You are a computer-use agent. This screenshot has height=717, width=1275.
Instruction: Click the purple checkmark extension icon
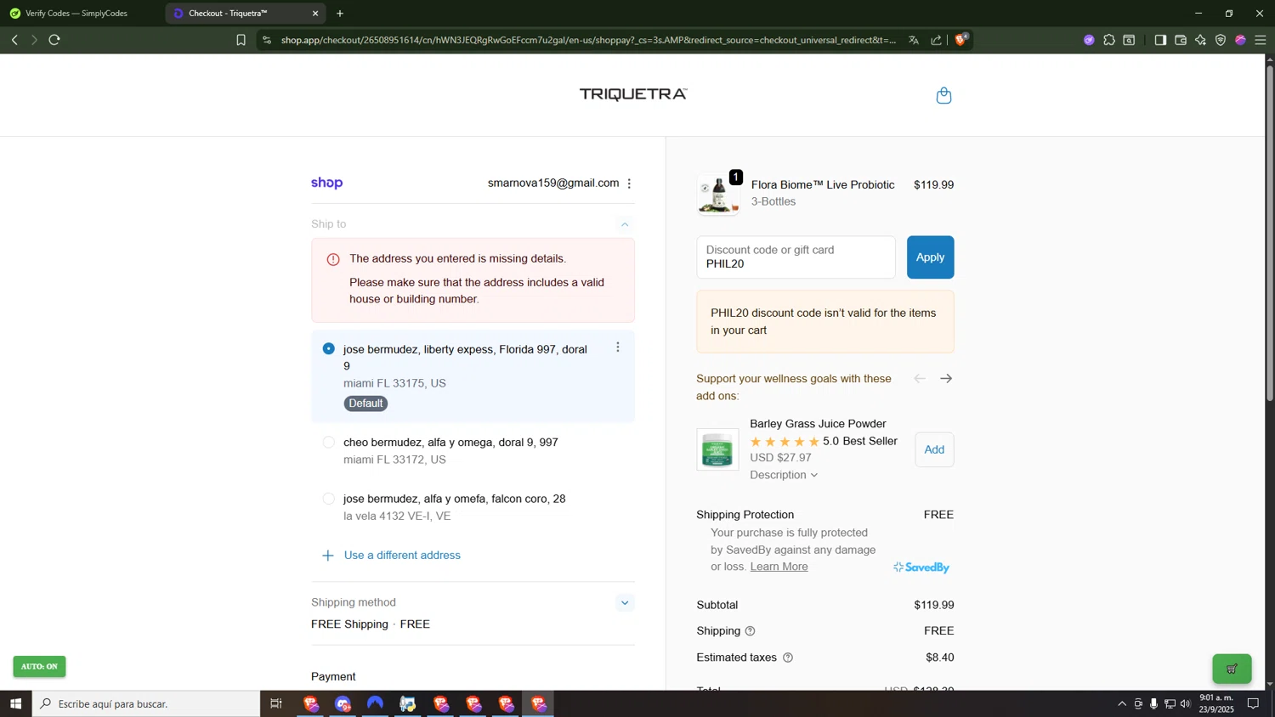pos(1089,40)
